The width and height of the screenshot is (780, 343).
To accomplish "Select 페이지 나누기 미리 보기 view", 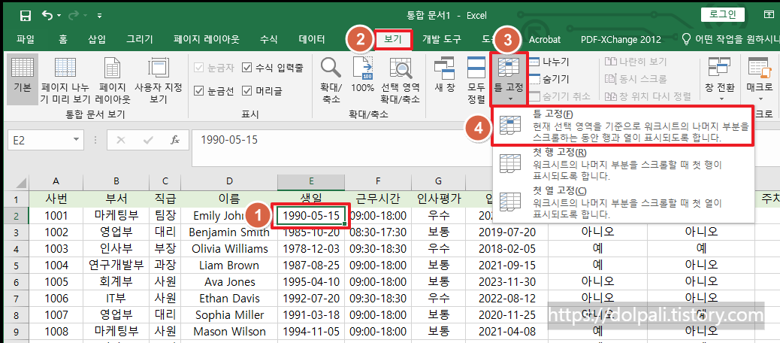I will click(65, 79).
